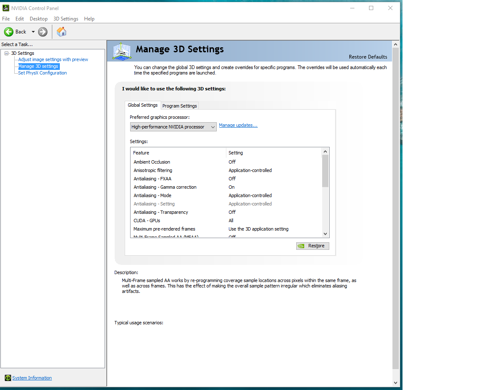Click the Feature column header
This screenshot has height=390, width=482.
coord(179,153)
